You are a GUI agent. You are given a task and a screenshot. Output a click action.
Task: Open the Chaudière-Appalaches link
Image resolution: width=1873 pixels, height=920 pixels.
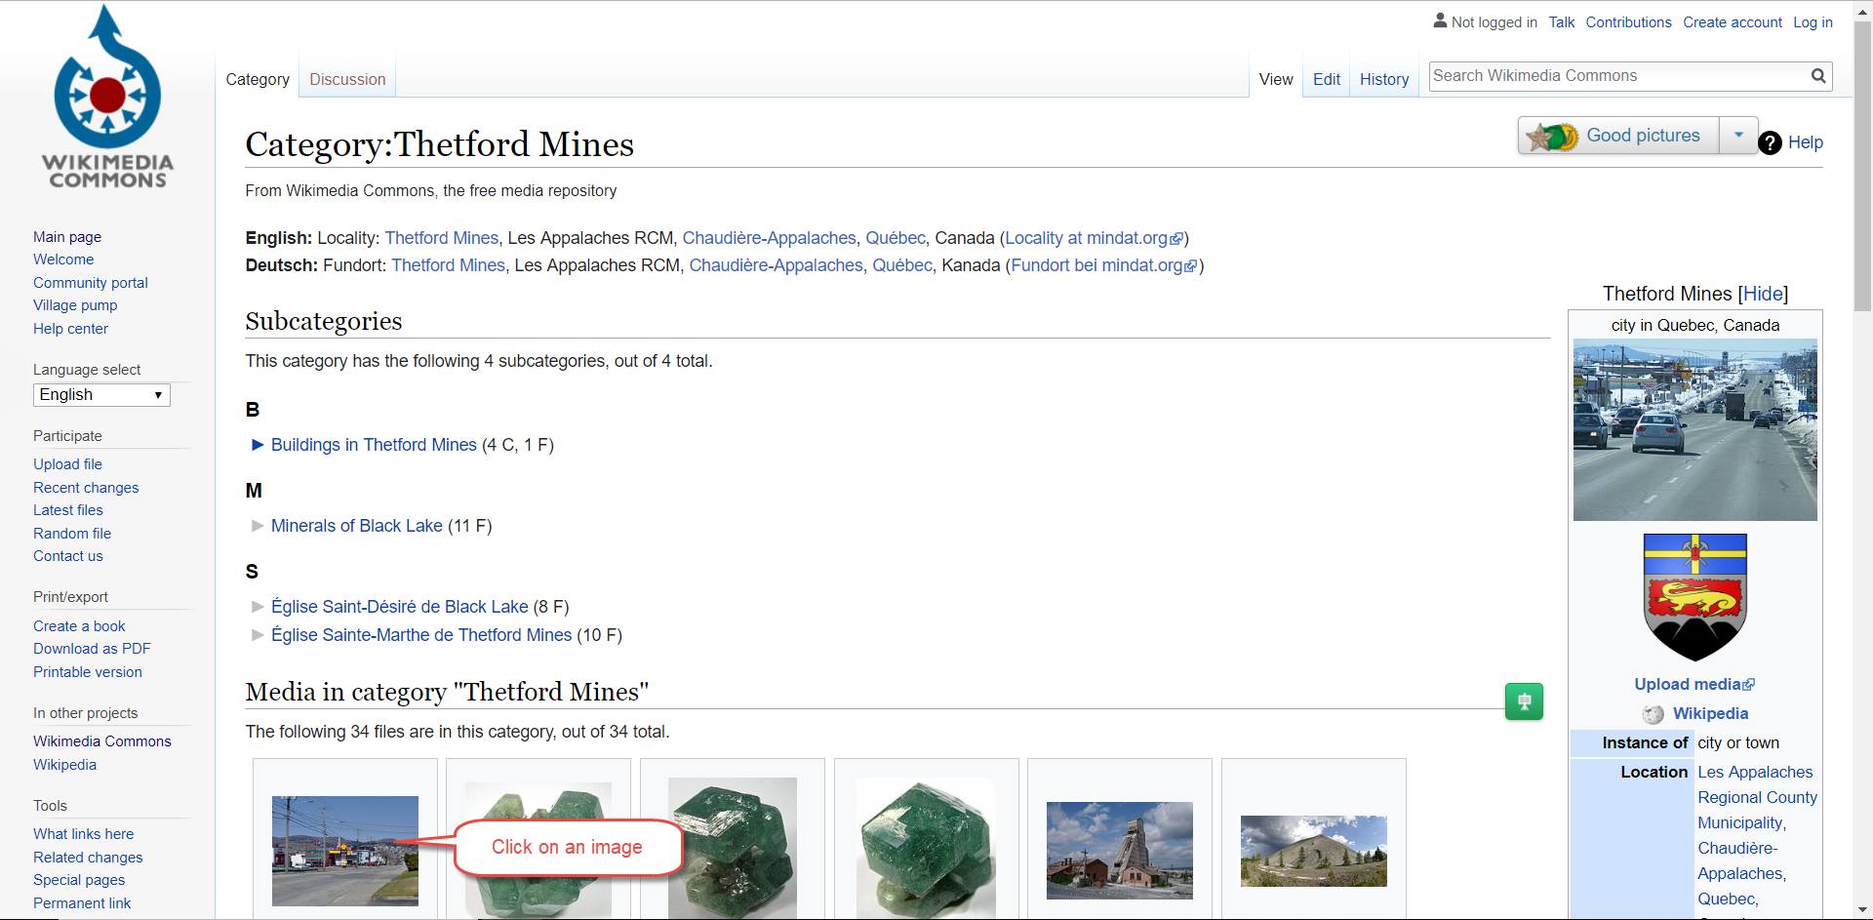769,238
